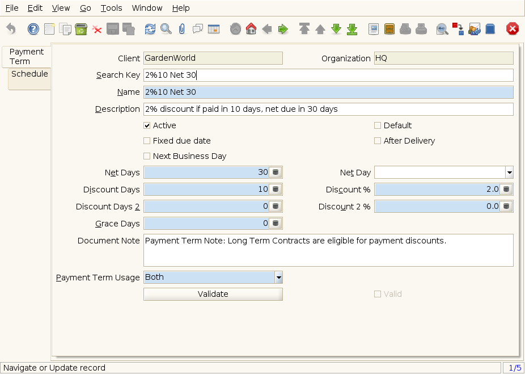Enable the Fixed due date checkbox
The image size is (525, 374).
pos(147,141)
